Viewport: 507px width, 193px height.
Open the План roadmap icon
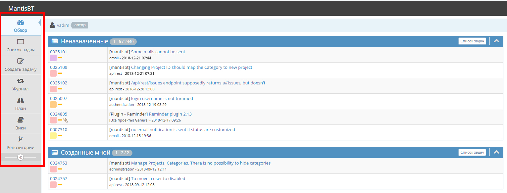(21, 100)
